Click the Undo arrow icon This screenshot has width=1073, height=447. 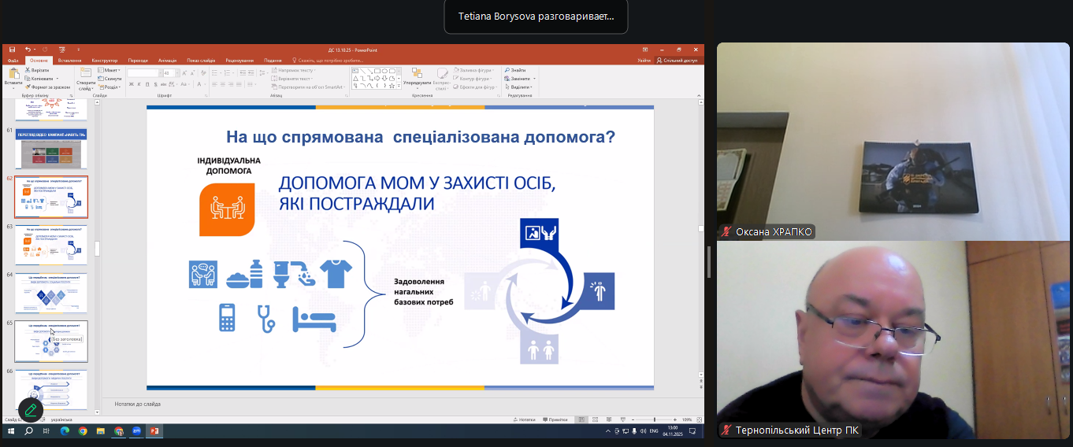[x=28, y=50]
